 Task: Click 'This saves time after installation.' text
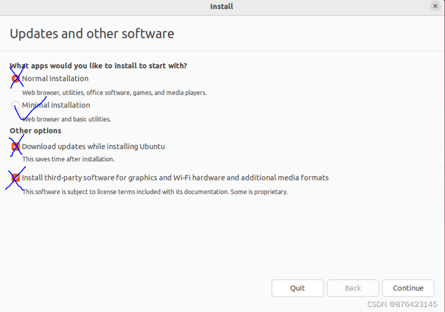(x=68, y=159)
